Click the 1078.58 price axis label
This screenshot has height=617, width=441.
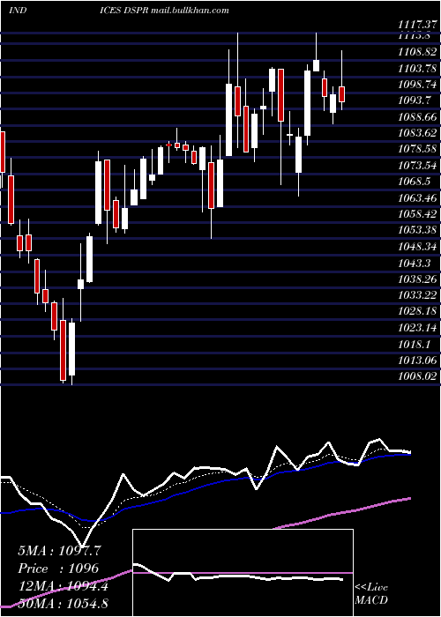(x=417, y=149)
